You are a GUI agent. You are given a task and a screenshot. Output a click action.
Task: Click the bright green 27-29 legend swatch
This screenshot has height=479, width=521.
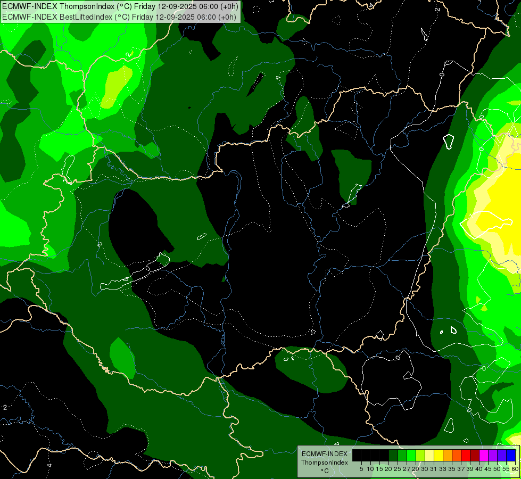coord(411,455)
